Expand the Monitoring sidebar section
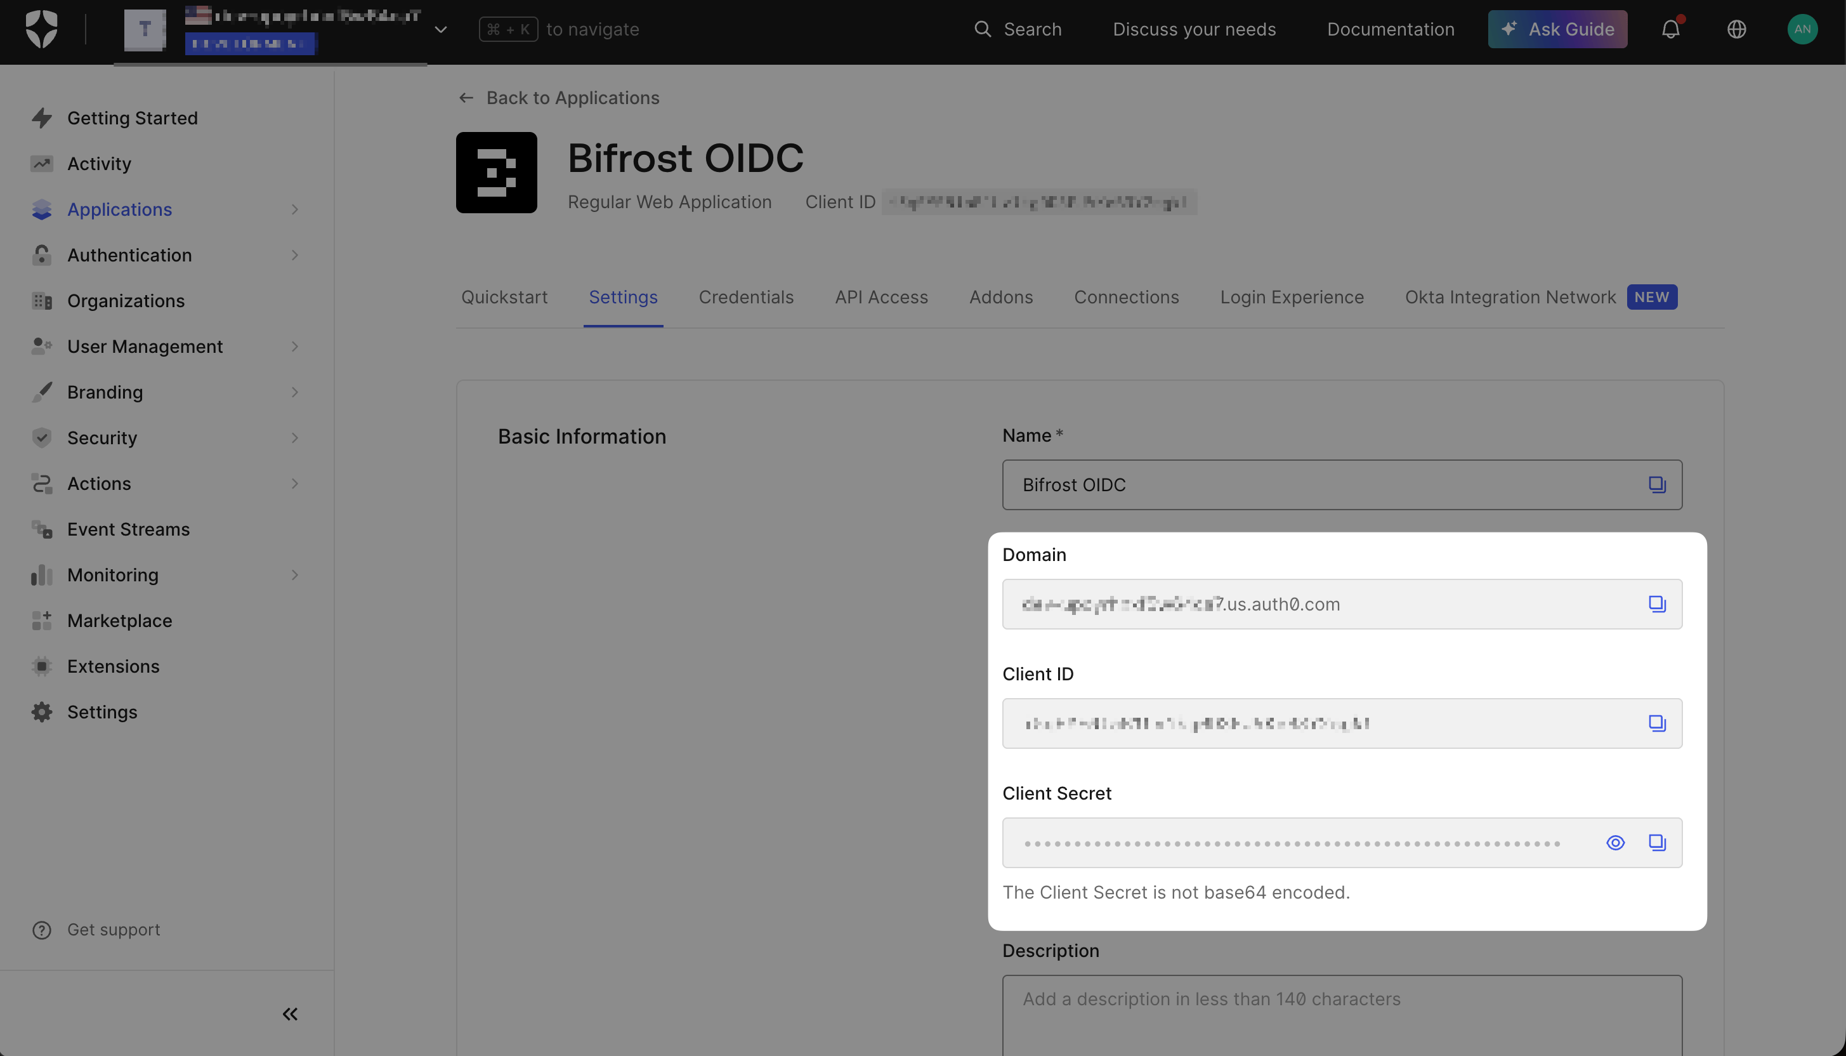This screenshot has height=1056, width=1846. [294, 574]
